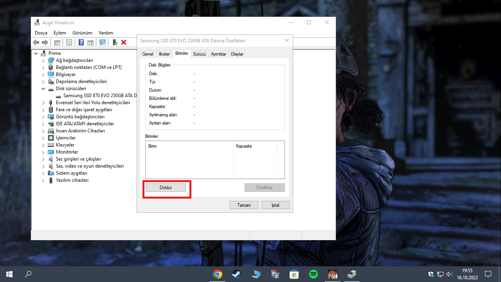Open the Olaylar tab
Image resolution: width=501 pixels, height=282 pixels.
click(x=237, y=54)
